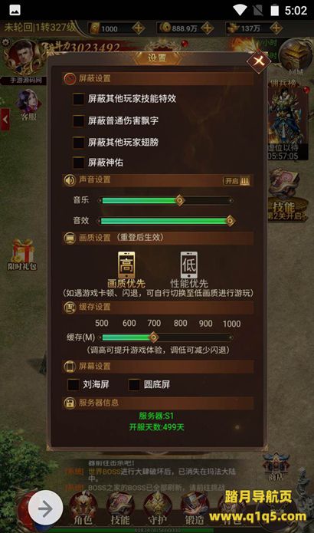Viewport: 314px width, 533px height.
Task: Tap the round arrow button at bottom left
Action: tap(45, 508)
